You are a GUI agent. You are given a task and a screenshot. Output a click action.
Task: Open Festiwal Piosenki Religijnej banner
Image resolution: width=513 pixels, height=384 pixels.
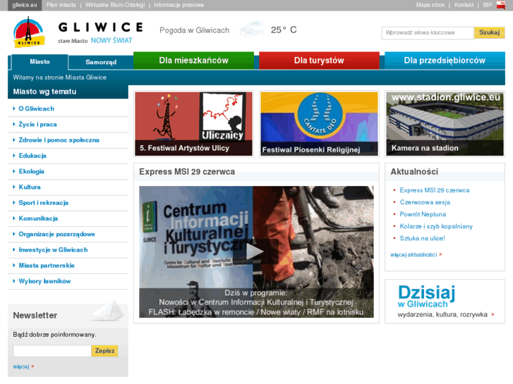pos(319,123)
